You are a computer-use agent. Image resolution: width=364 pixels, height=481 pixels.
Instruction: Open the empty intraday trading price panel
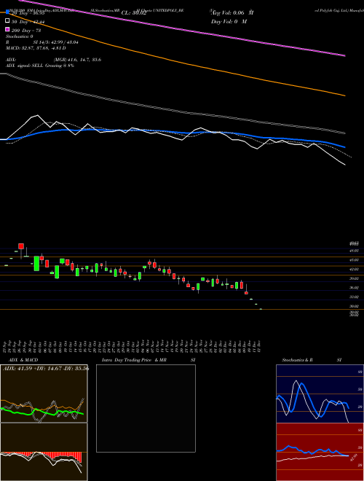[x=146, y=408]
